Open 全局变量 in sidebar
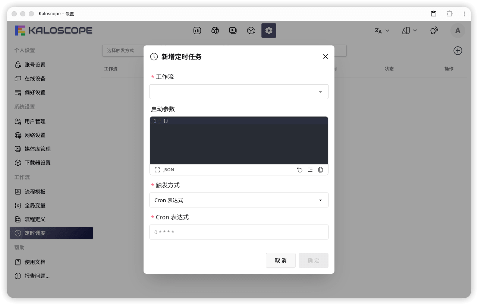The height and width of the screenshot is (305, 478). coord(51,206)
